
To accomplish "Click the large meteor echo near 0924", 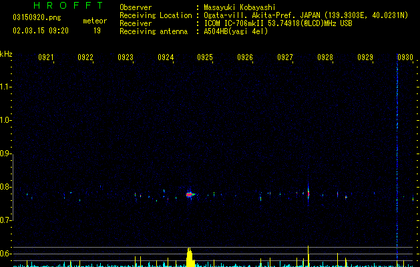I will pos(190,194).
